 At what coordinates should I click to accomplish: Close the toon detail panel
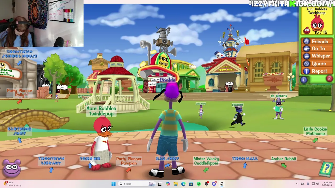(x=329, y=79)
